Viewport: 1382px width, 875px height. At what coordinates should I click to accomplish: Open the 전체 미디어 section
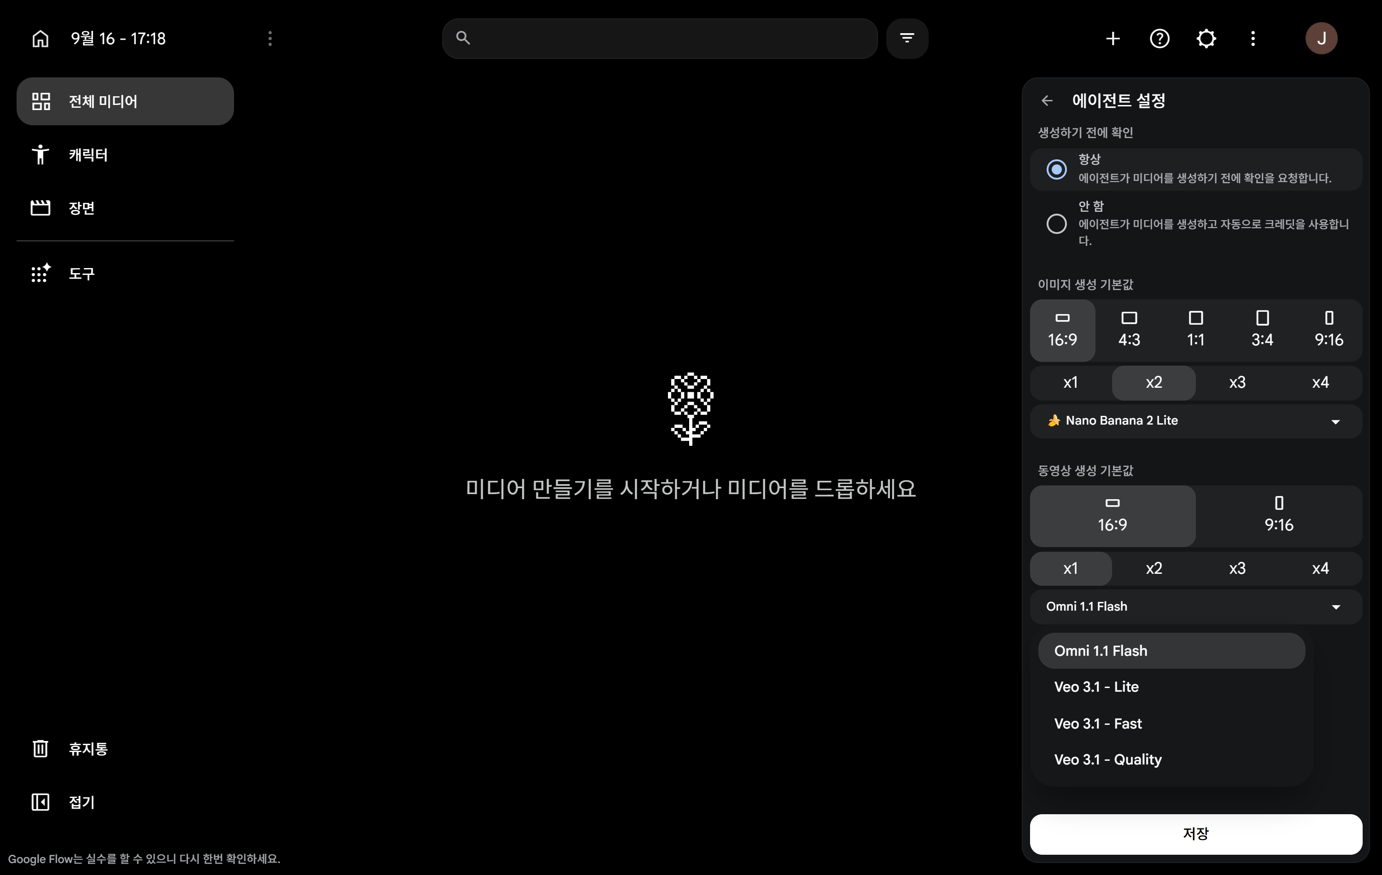[x=125, y=102]
